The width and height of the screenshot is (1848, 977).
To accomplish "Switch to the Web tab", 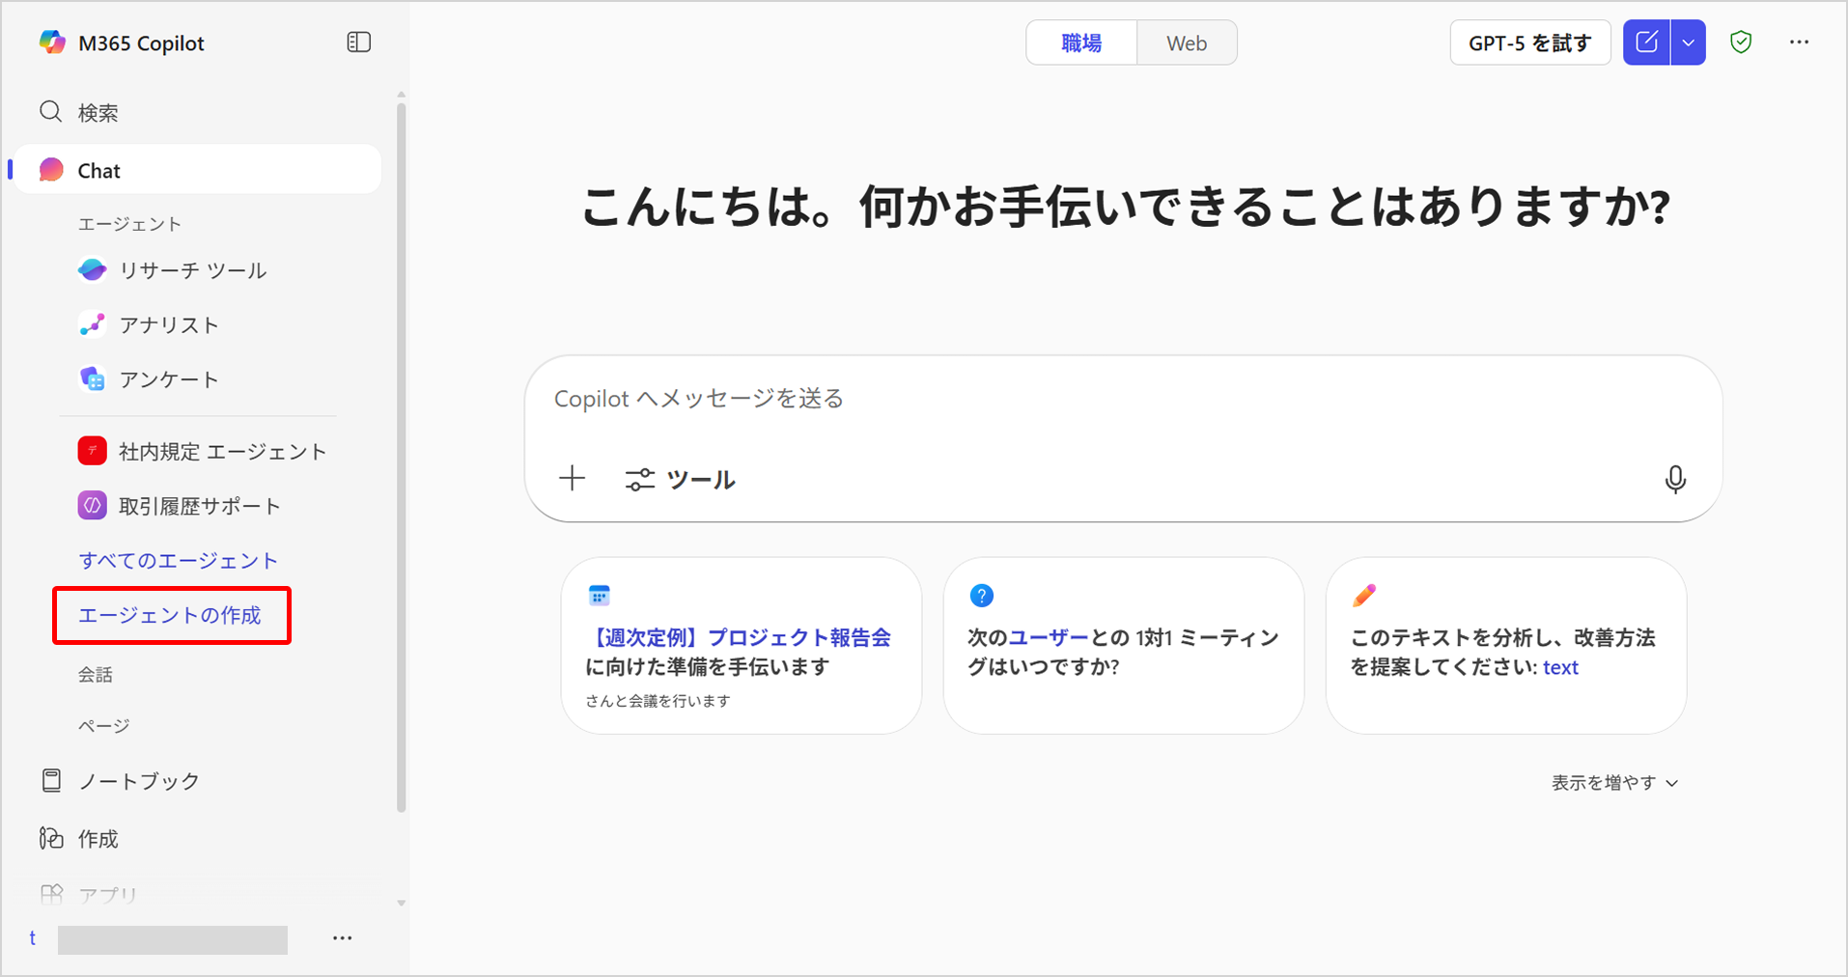I will click(1187, 43).
